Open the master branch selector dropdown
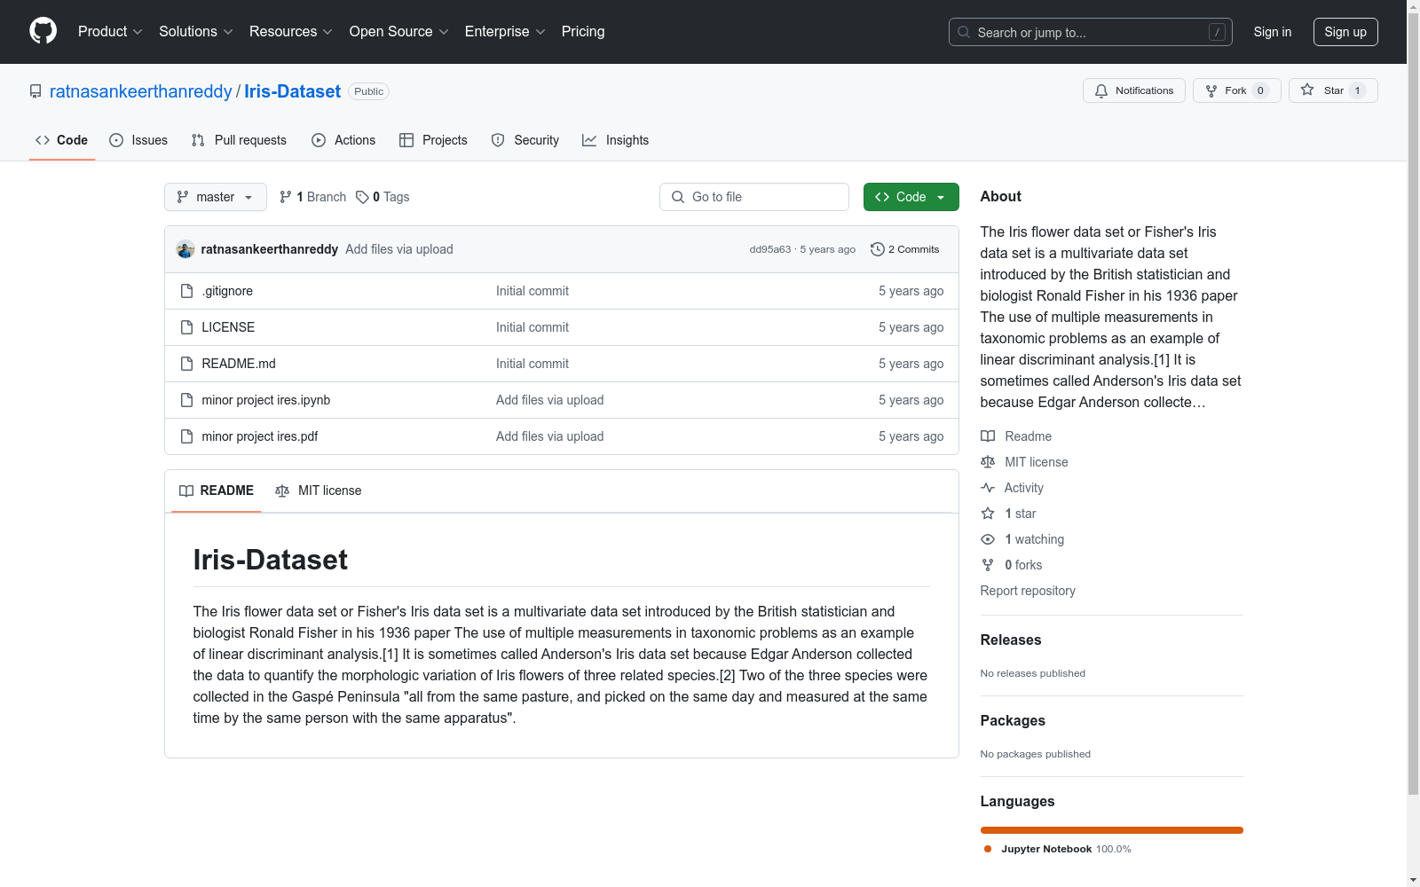Viewport: 1420px width, 887px height. tap(216, 197)
